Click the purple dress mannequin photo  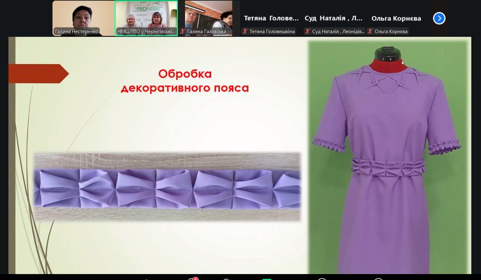(388, 156)
